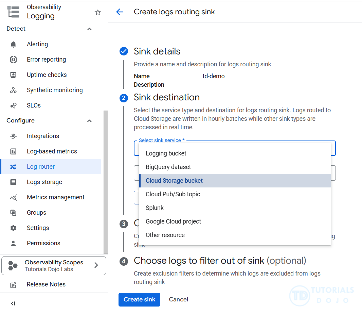This screenshot has width=362, height=314.
Task: Expand Observability Scopes selector
Action: pyautogui.click(x=96, y=265)
